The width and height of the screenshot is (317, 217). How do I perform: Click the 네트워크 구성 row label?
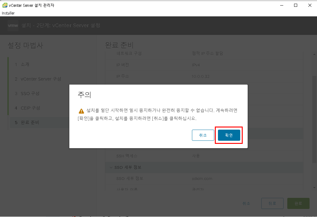[129, 53]
